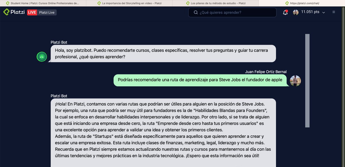The height and width of the screenshot is (167, 345).
Task: Open the hamburger menu icon
Action: (334, 12)
